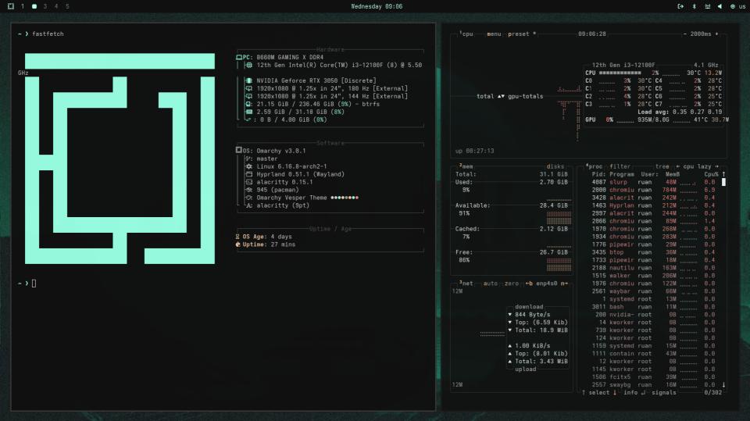This screenshot has width=750, height=421.
Task: Toggle the btop 'cpu' box label
Action: tap(466, 34)
